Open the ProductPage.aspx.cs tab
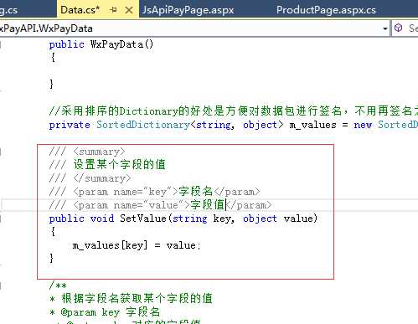This screenshot has height=324, width=418. (x=326, y=10)
